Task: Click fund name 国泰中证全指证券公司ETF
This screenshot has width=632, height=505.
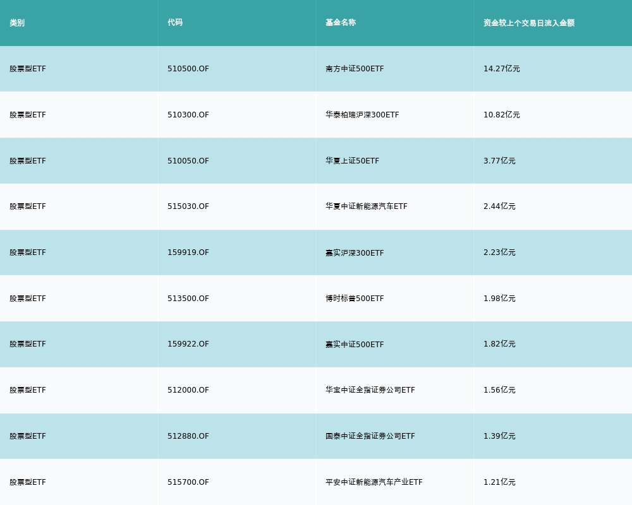Action: 370,436
